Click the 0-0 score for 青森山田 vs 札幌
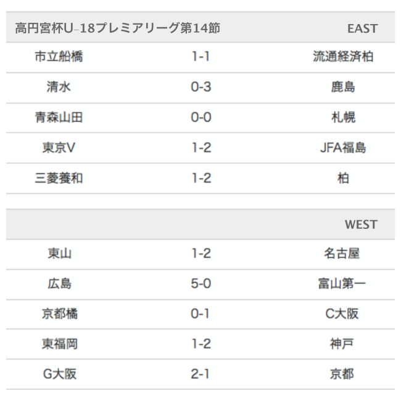401x401 pixels. coord(201,117)
